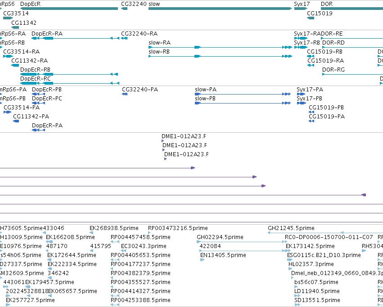This screenshot has height=307, width=383.
Task: Select the DOR gene bar
Action: [x=352, y=9]
